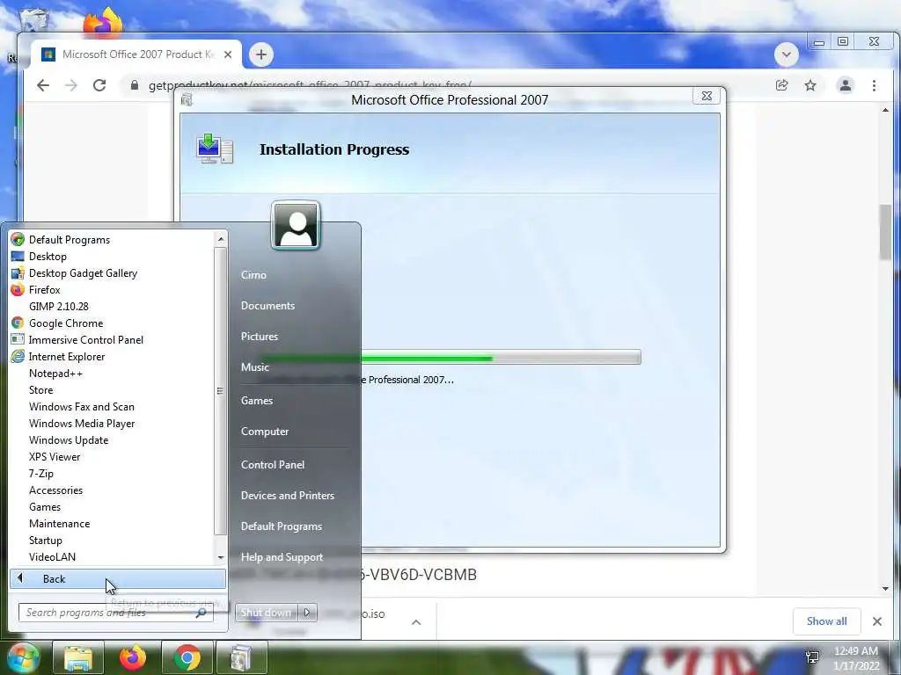901x675 pixels.
Task: Expand the VideoLAN folder
Action: point(52,556)
